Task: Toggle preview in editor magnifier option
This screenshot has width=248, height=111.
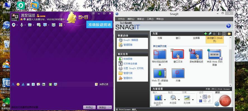Action: 205,97
